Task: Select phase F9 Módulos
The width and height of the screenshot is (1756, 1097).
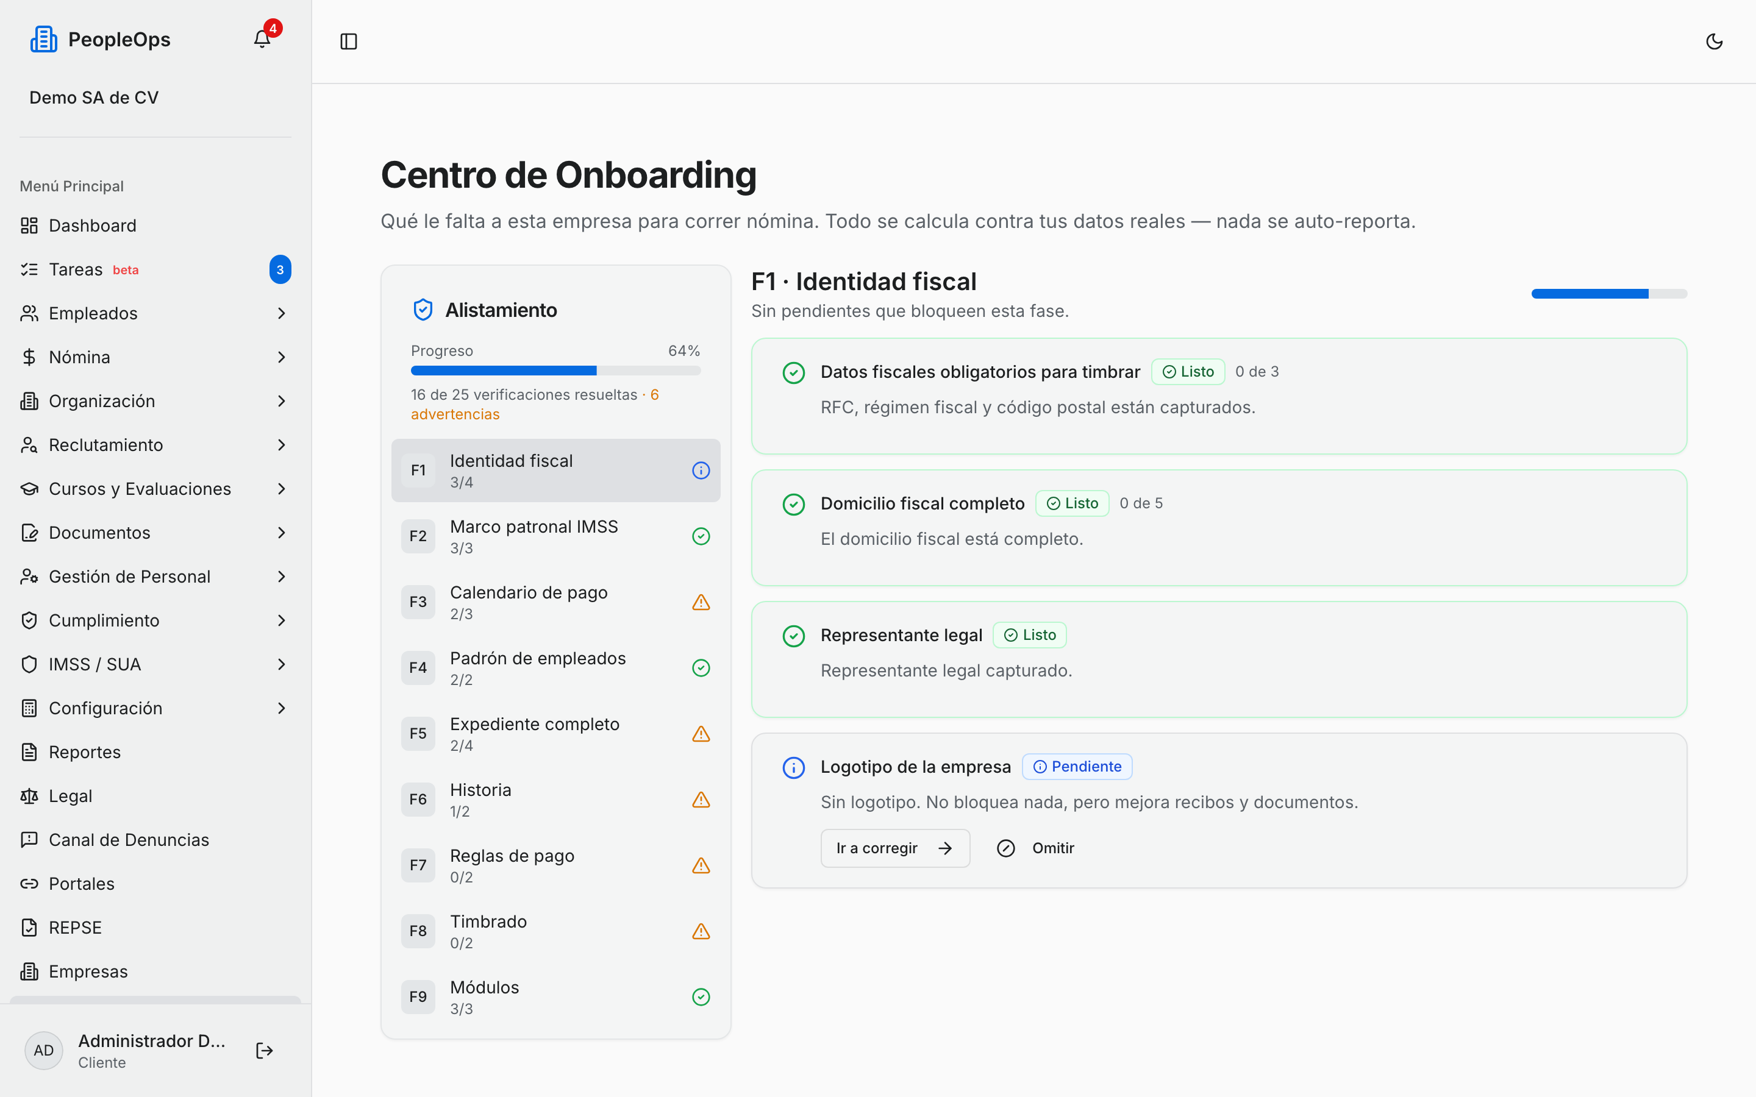Action: 556,997
